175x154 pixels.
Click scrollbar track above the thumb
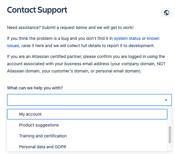coord(170,117)
